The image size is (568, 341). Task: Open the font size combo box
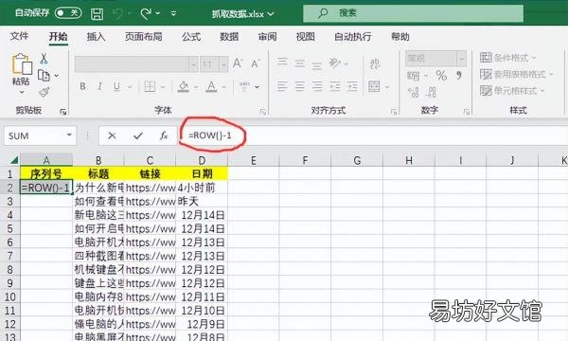(214, 64)
